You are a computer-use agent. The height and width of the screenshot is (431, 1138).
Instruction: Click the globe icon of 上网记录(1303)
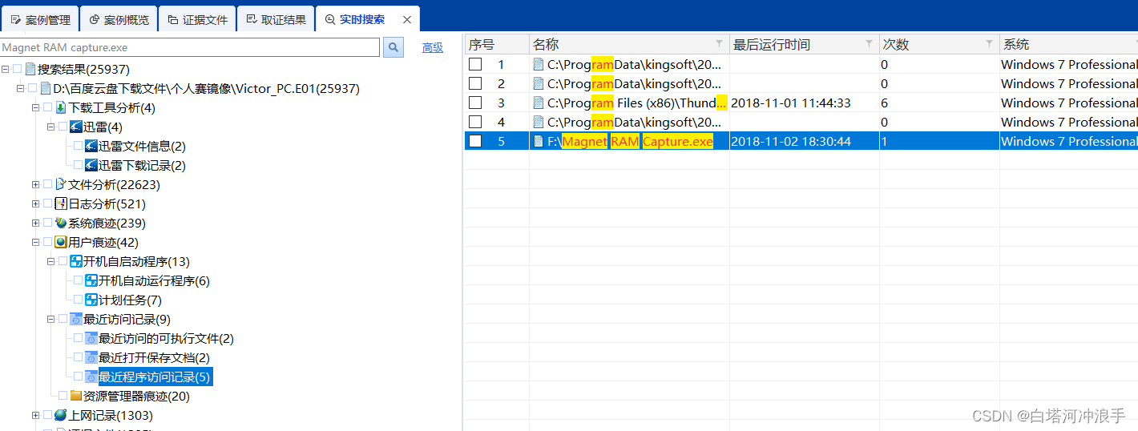point(61,415)
